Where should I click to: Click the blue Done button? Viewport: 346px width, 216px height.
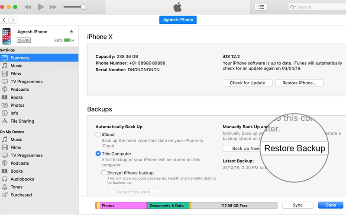pos(330,205)
